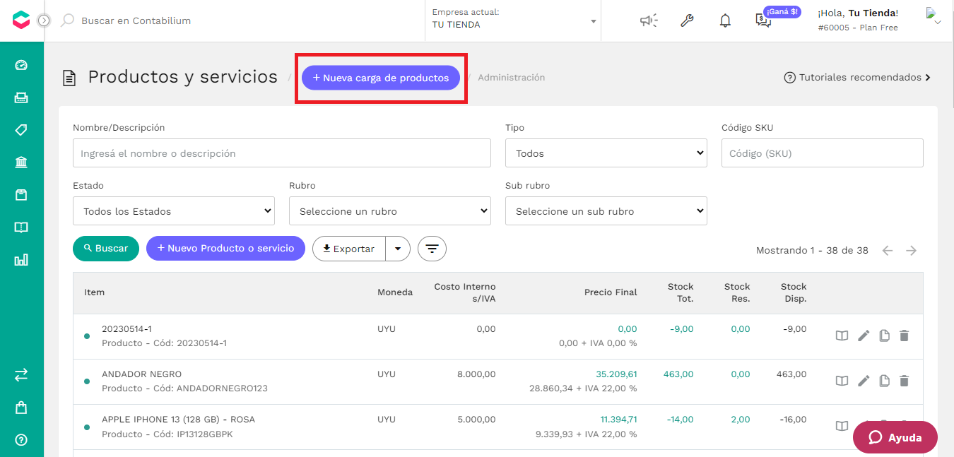Screen dimensions: 954x457
Task: Open the Tipo dropdown showing Todos
Action: coord(606,153)
